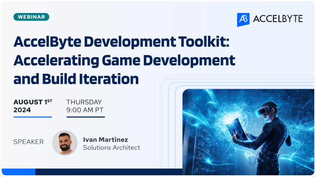Click the title line 'AccelByte Development Toolkit:'

click(x=121, y=42)
